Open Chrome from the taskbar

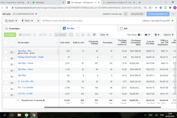tap(34, 115)
